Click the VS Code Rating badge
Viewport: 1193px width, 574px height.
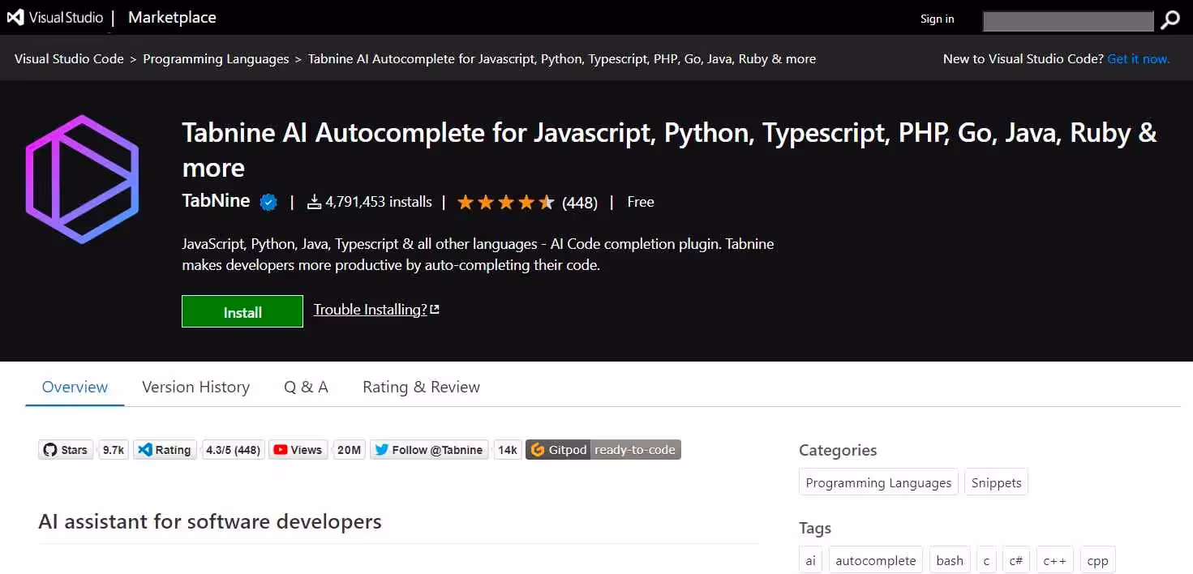coord(165,450)
